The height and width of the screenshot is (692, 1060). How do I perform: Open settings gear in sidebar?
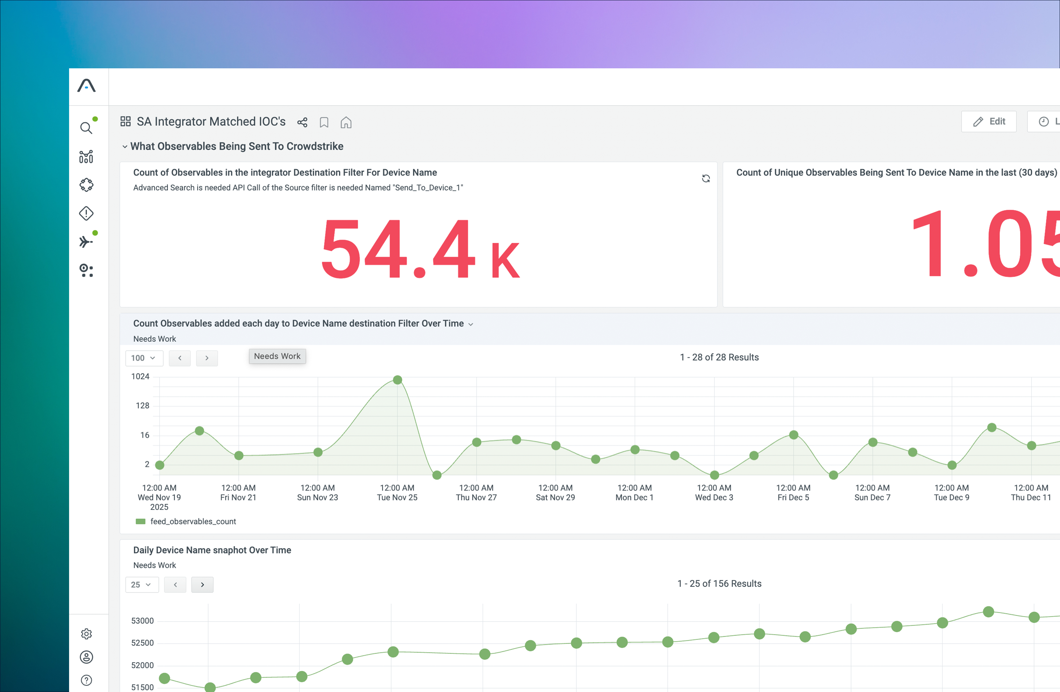(x=86, y=634)
